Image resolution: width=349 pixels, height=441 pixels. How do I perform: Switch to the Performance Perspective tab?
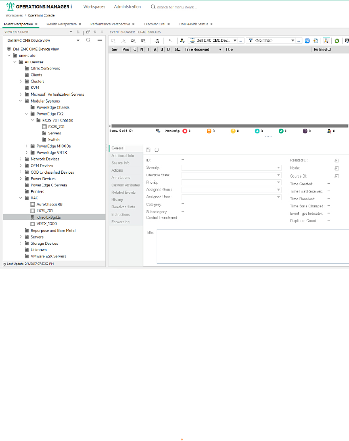(110, 24)
